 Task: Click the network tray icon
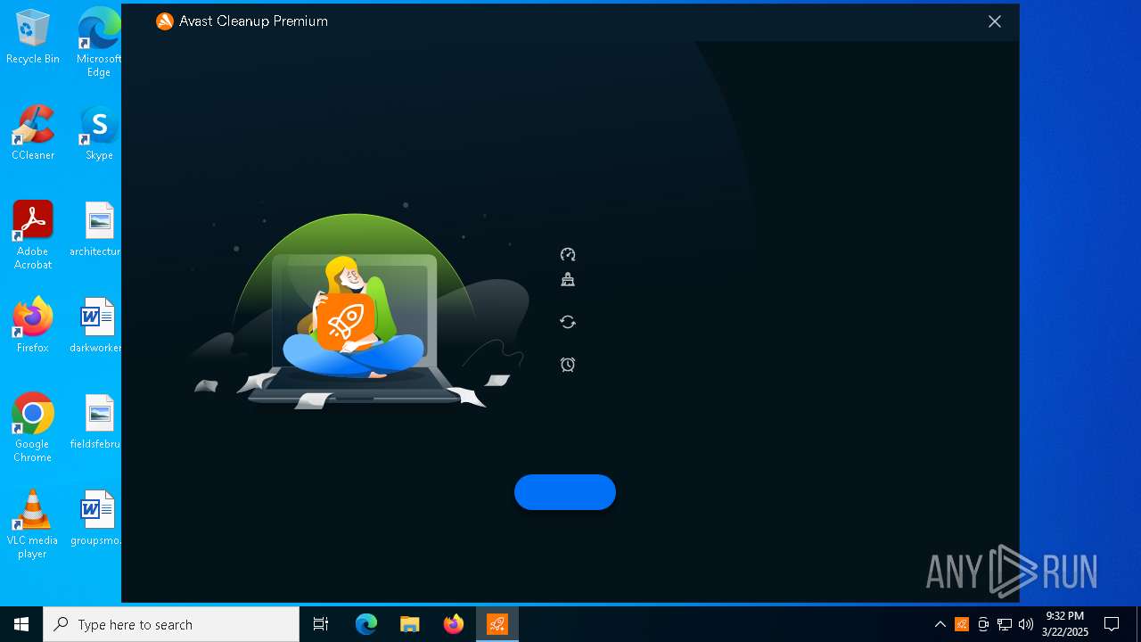click(1005, 624)
